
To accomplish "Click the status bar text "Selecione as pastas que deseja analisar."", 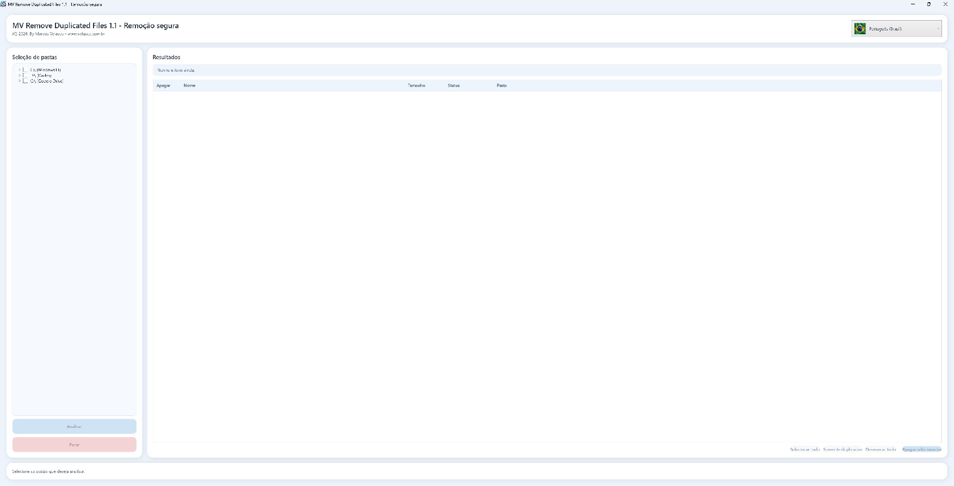I will [x=48, y=471].
